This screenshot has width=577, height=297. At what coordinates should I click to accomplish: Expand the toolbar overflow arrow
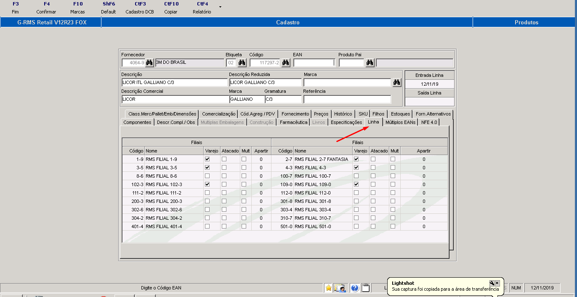[220, 7]
